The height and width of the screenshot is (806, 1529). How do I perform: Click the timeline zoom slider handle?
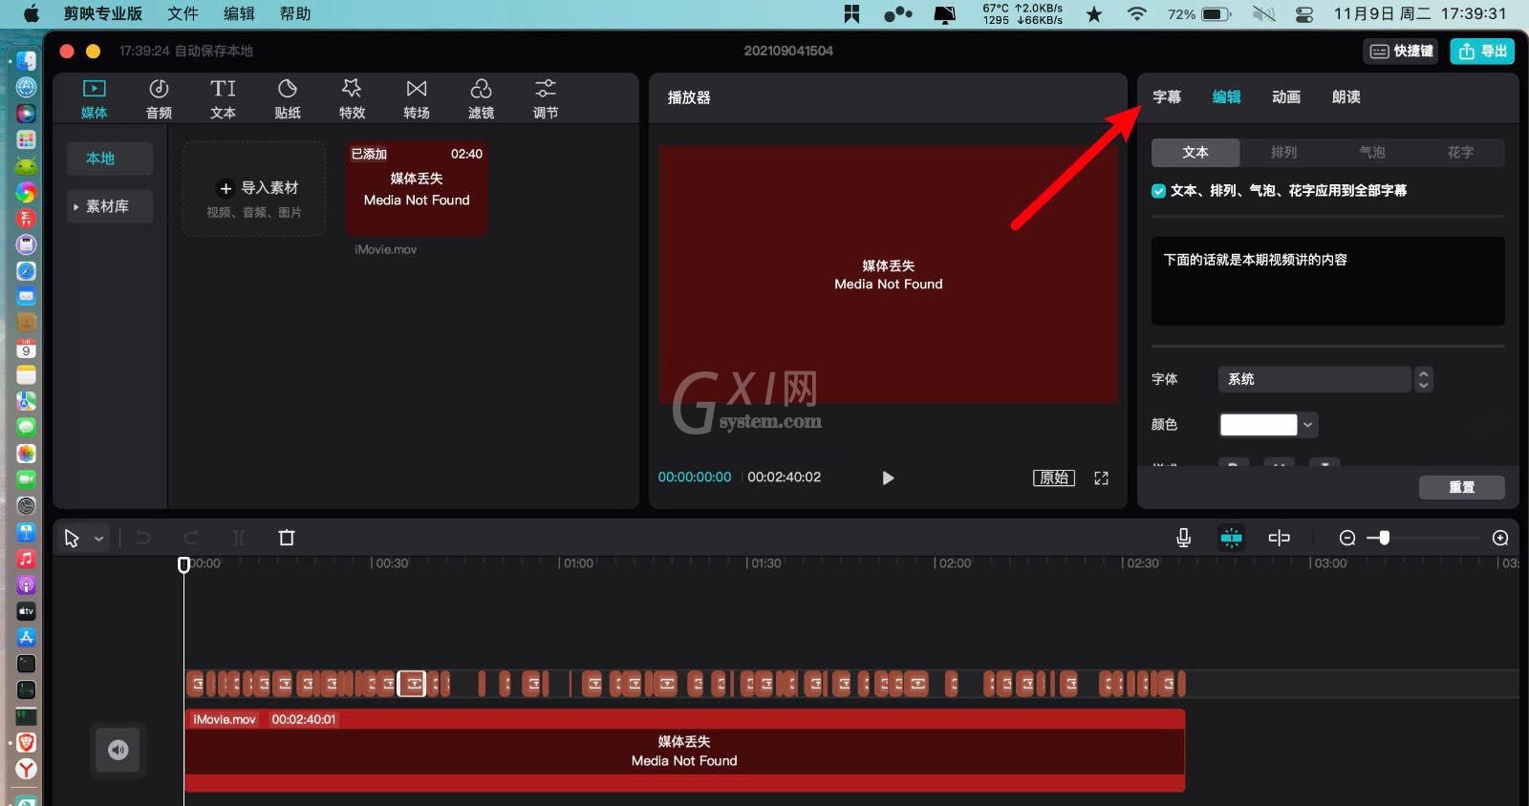pos(1384,538)
